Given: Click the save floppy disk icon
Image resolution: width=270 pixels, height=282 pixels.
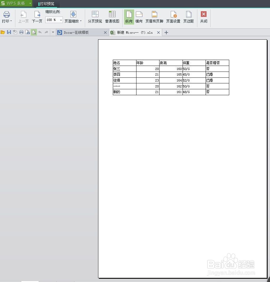Looking at the screenshot, I should click(9, 33).
